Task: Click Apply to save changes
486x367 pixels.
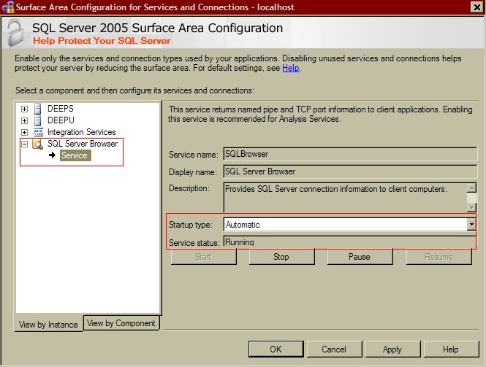Action: tap(392, 349)
